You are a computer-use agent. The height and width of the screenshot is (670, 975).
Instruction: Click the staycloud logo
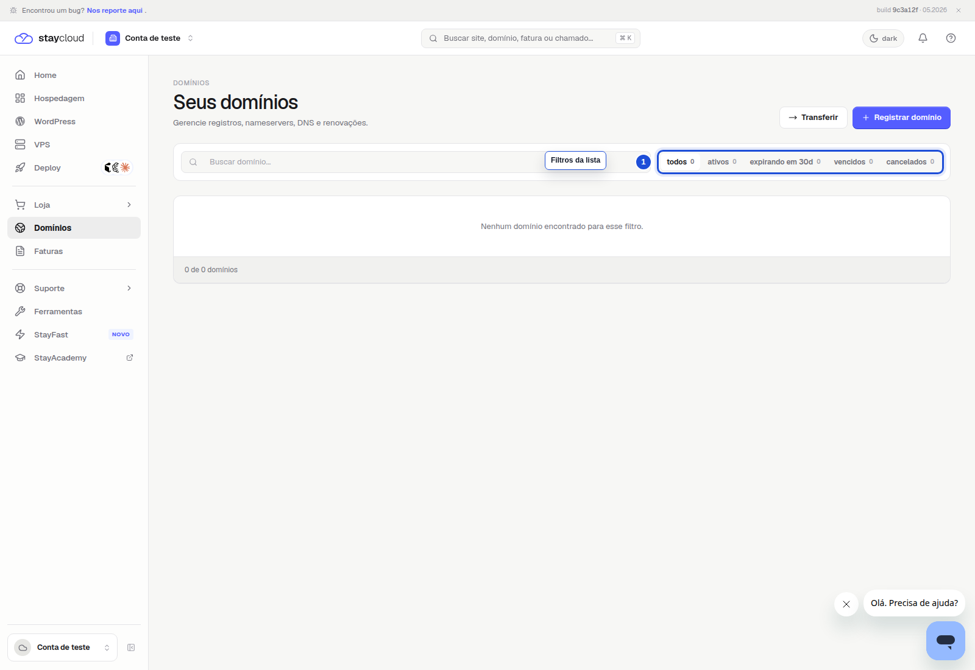pyautogui.click(x=49, y=38)
